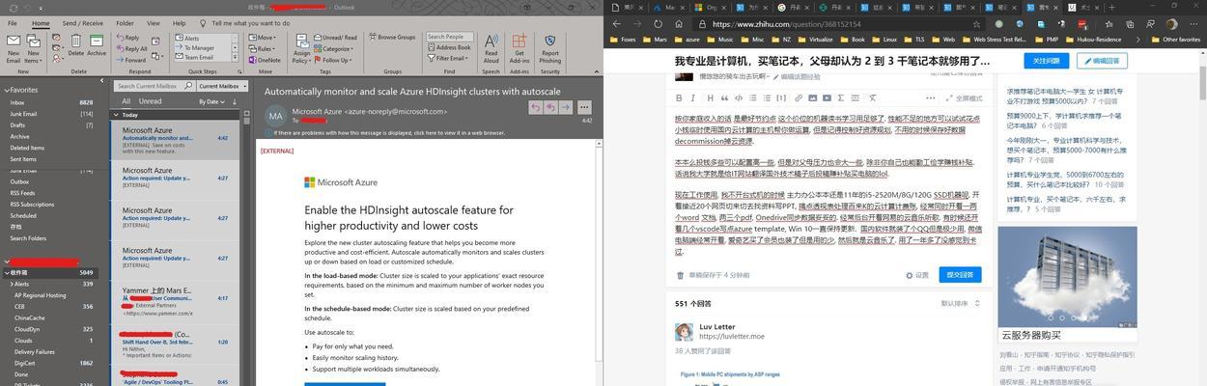Open the Categorize dropdown
Viewport: 1207px width, 386px height.
click(x=335, y=48)
